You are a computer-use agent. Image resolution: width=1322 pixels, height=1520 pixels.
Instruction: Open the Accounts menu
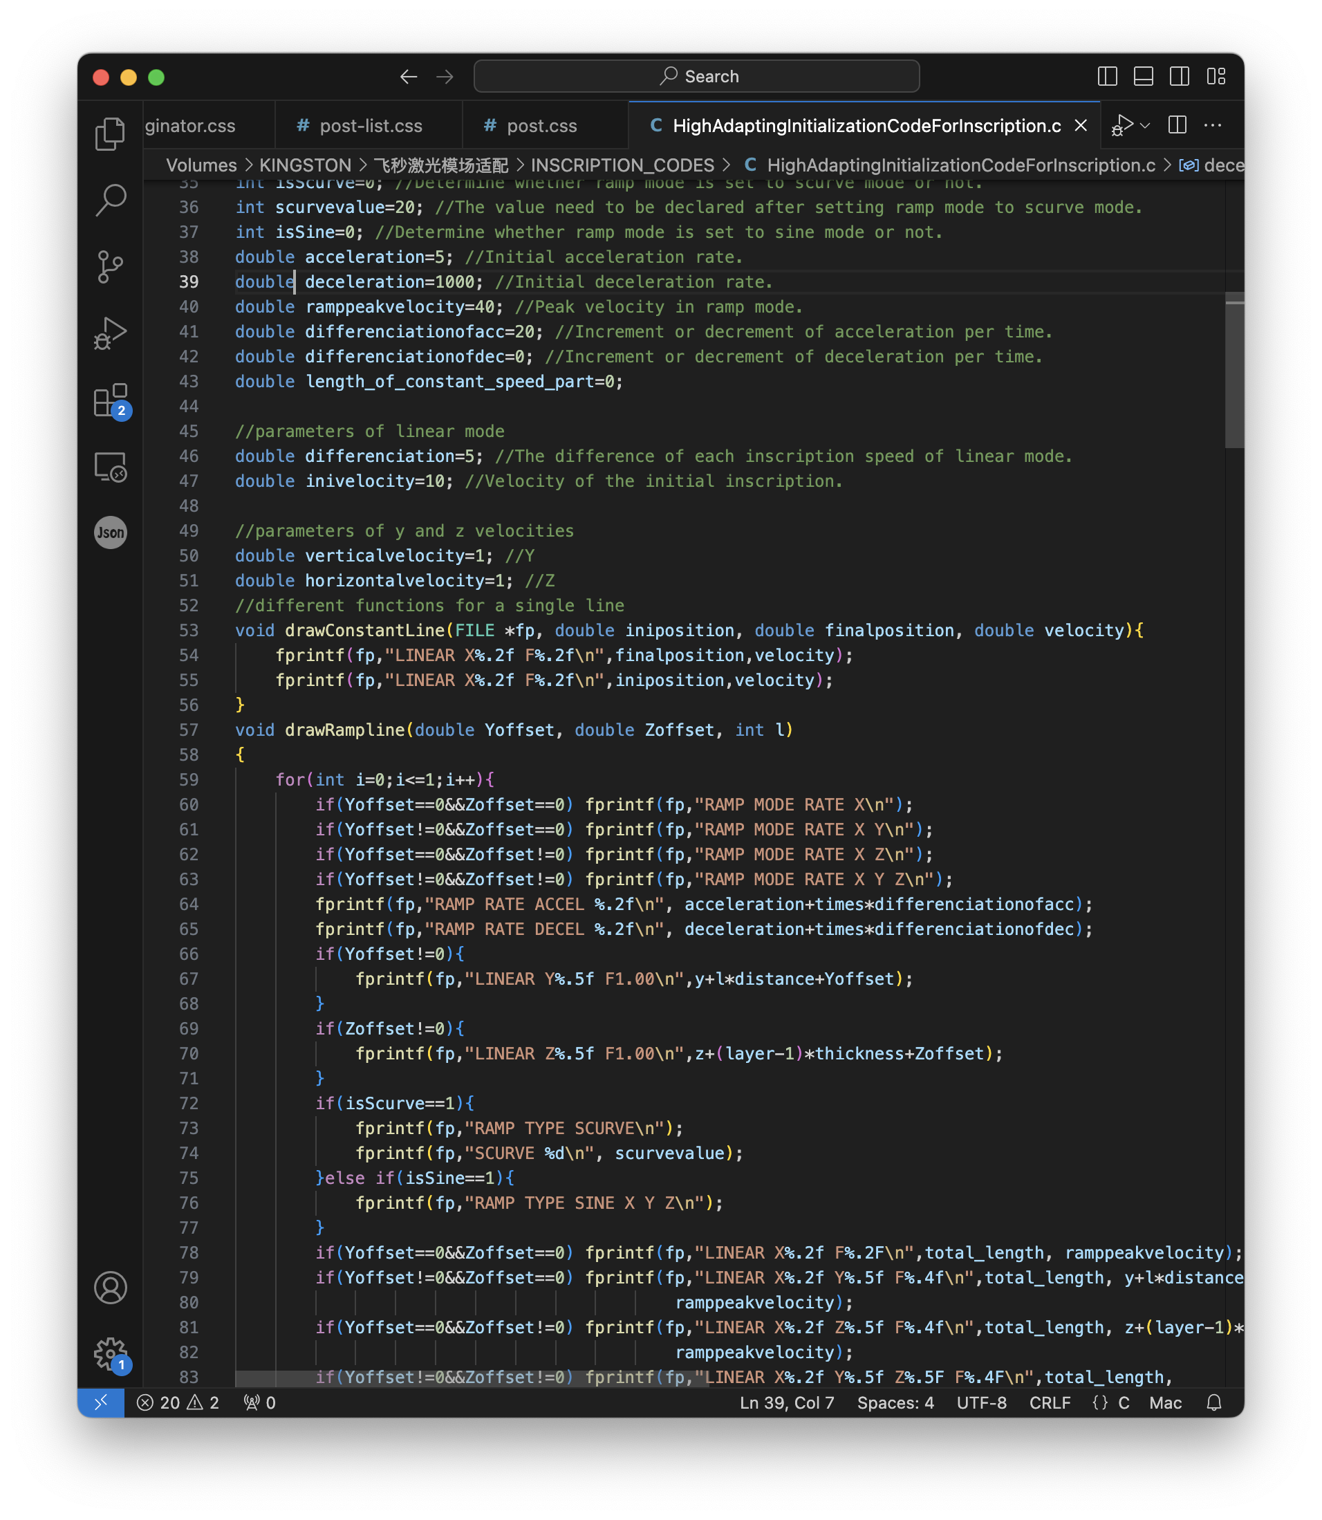(110, 1288)
